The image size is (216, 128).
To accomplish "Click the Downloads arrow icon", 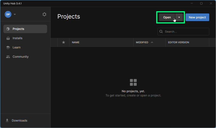I will tap(7, 120).
